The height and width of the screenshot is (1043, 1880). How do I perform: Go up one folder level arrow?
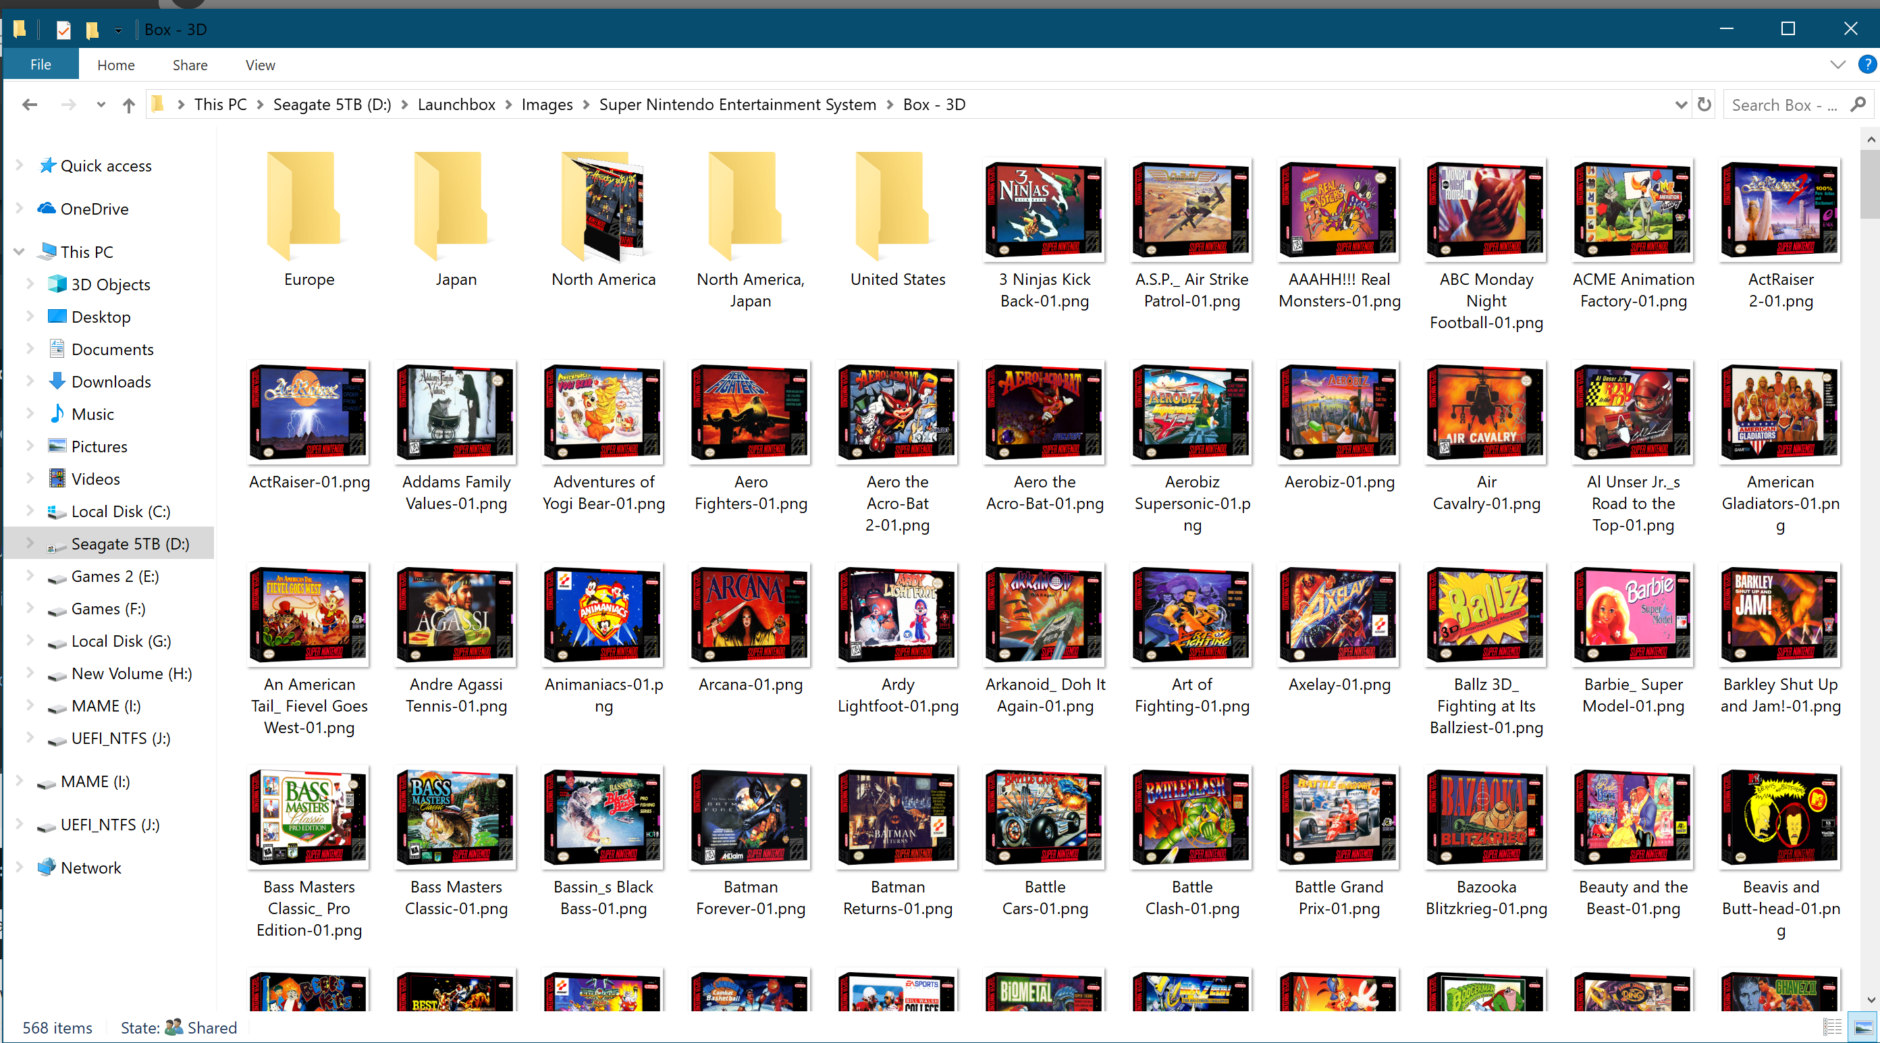129,105
